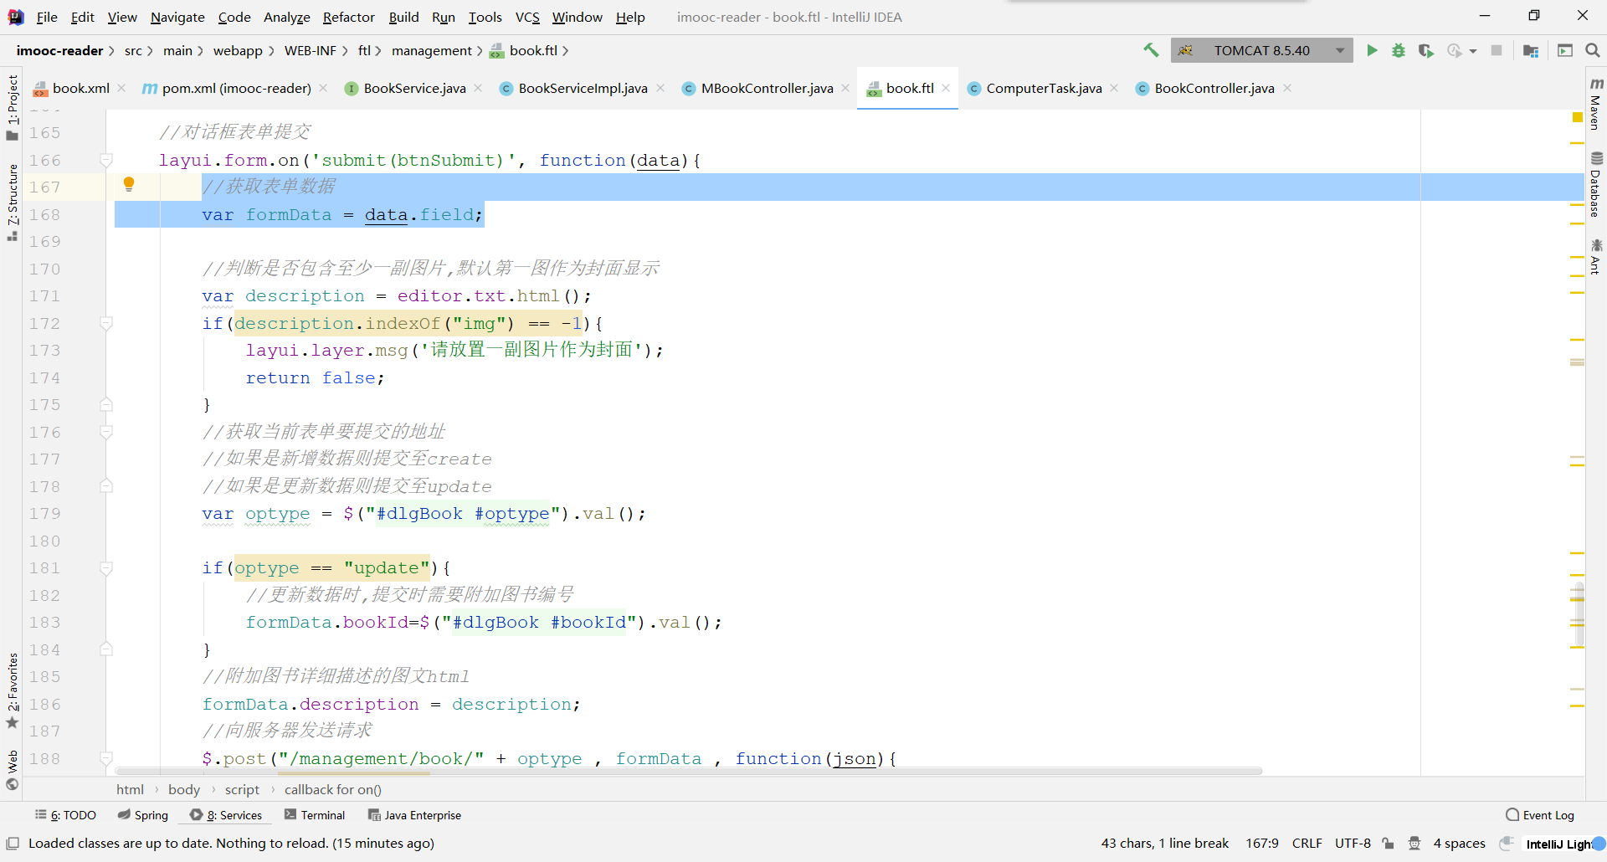
Task: Open the Event Log
Action: 1540,815
